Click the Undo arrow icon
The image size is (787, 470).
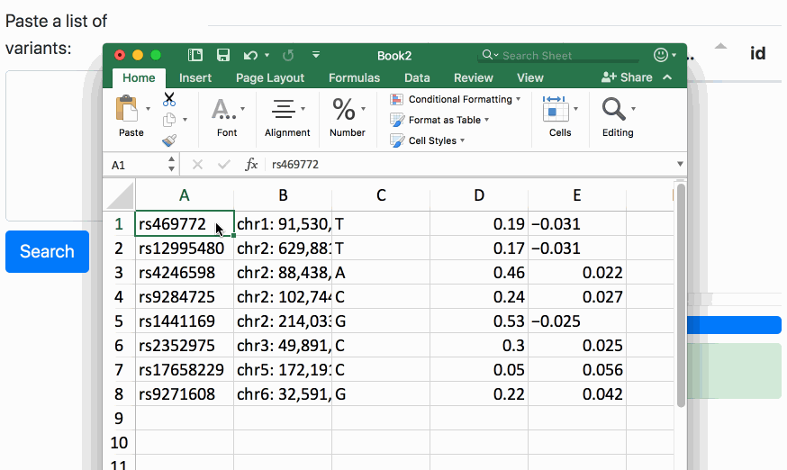click(250, 56)
